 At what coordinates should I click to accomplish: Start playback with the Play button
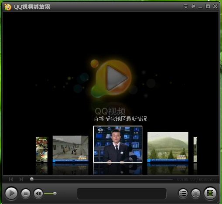click(x=11, y=193)
